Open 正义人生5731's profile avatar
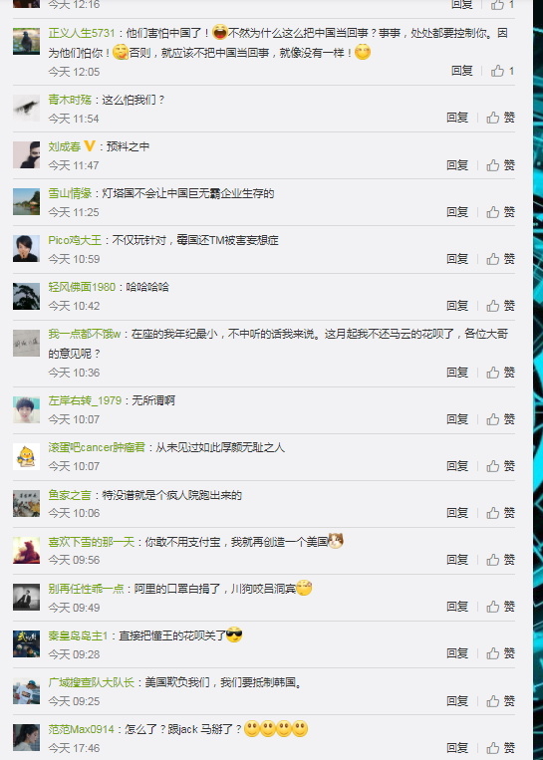543x760 pixels. click(26, 41)
